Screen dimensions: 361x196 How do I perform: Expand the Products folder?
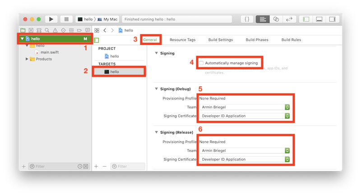(x=27, y=59)
